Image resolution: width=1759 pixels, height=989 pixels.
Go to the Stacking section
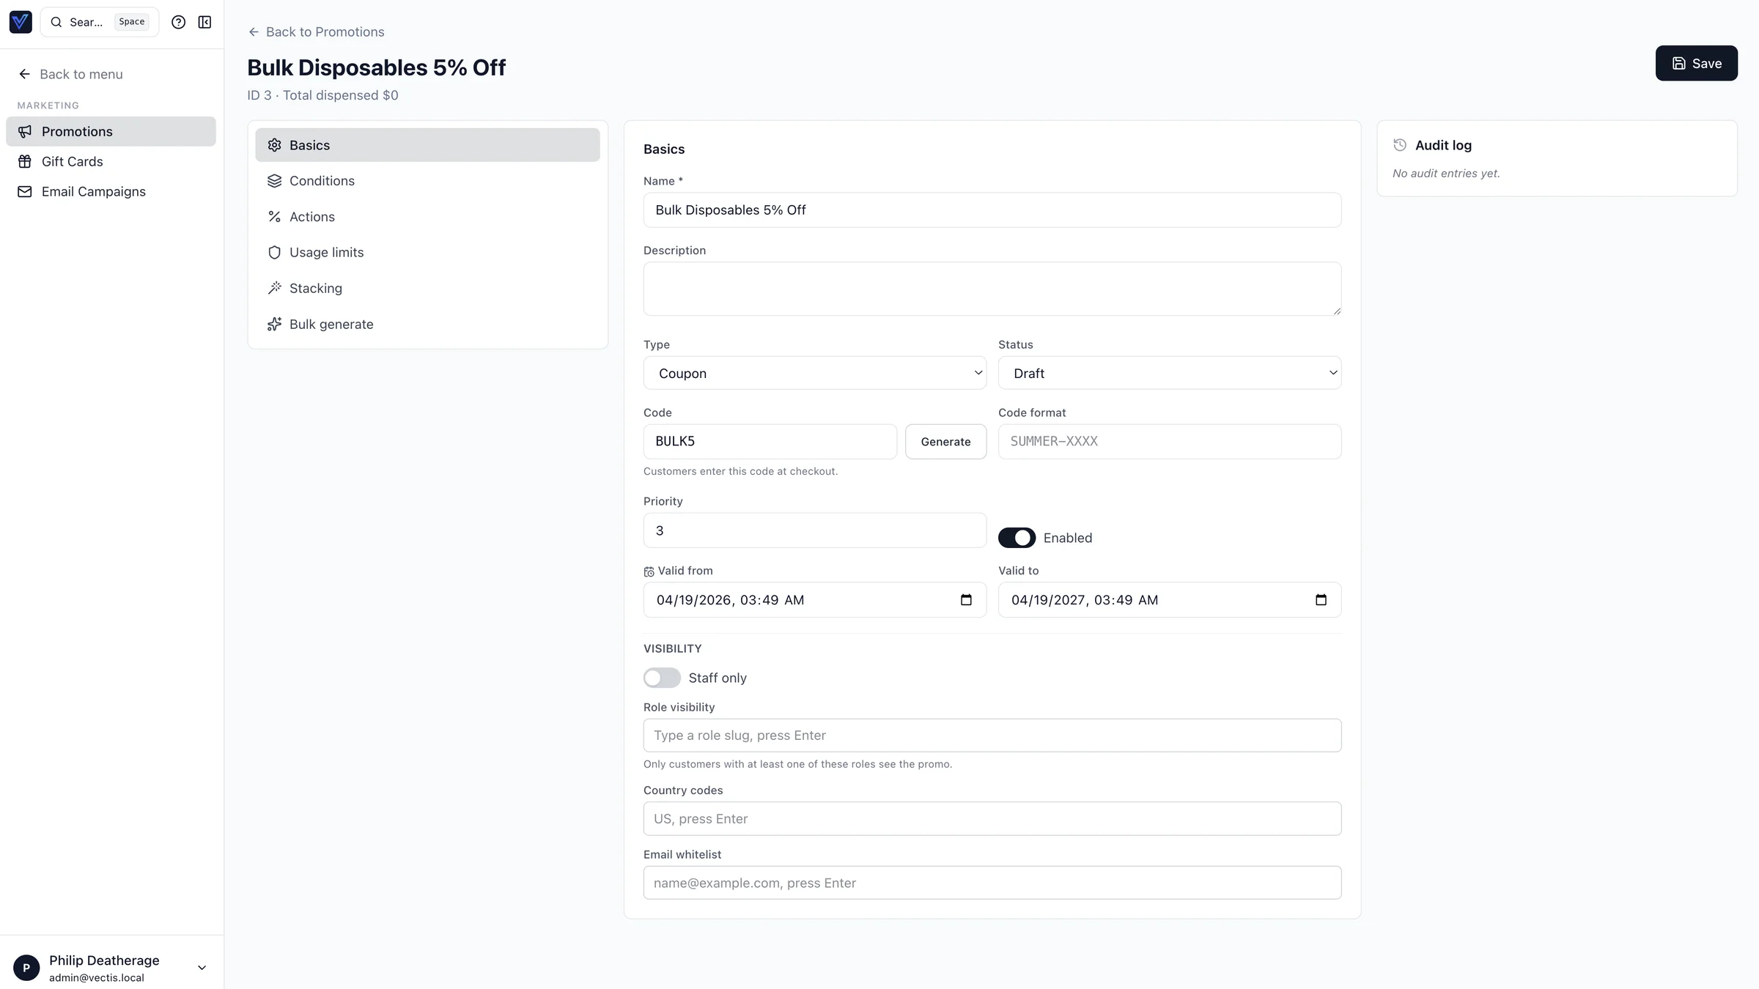click(x=315, y=288)
